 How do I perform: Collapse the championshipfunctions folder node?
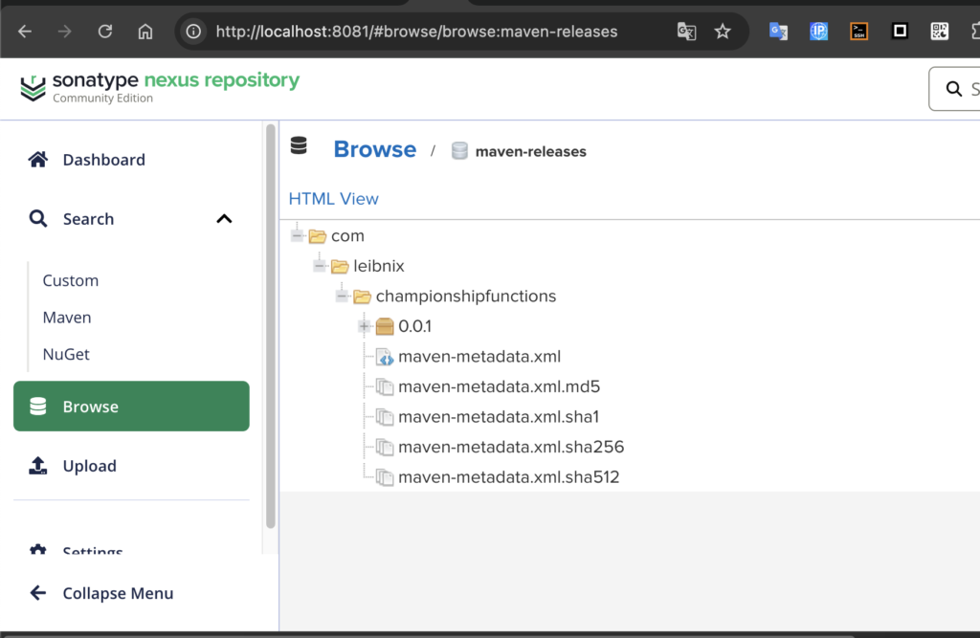[x=342, y=297]
